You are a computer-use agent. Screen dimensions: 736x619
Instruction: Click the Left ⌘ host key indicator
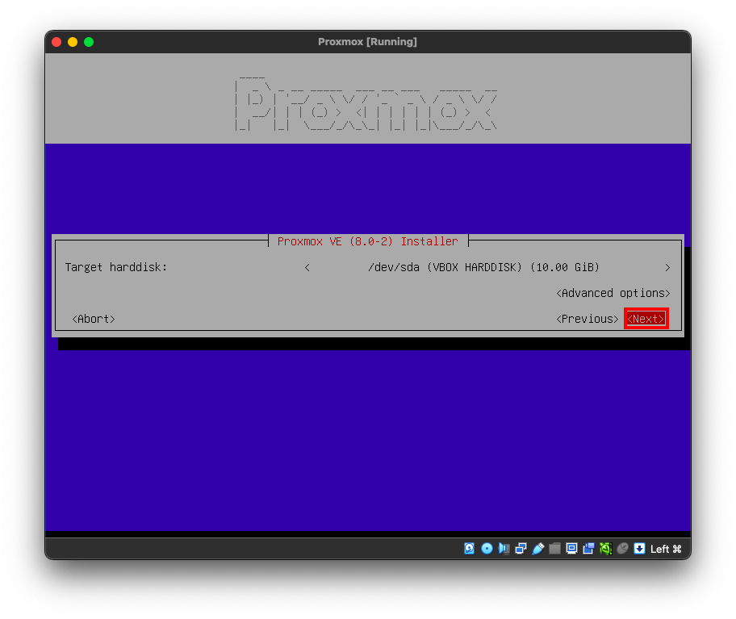pos(666,549)
